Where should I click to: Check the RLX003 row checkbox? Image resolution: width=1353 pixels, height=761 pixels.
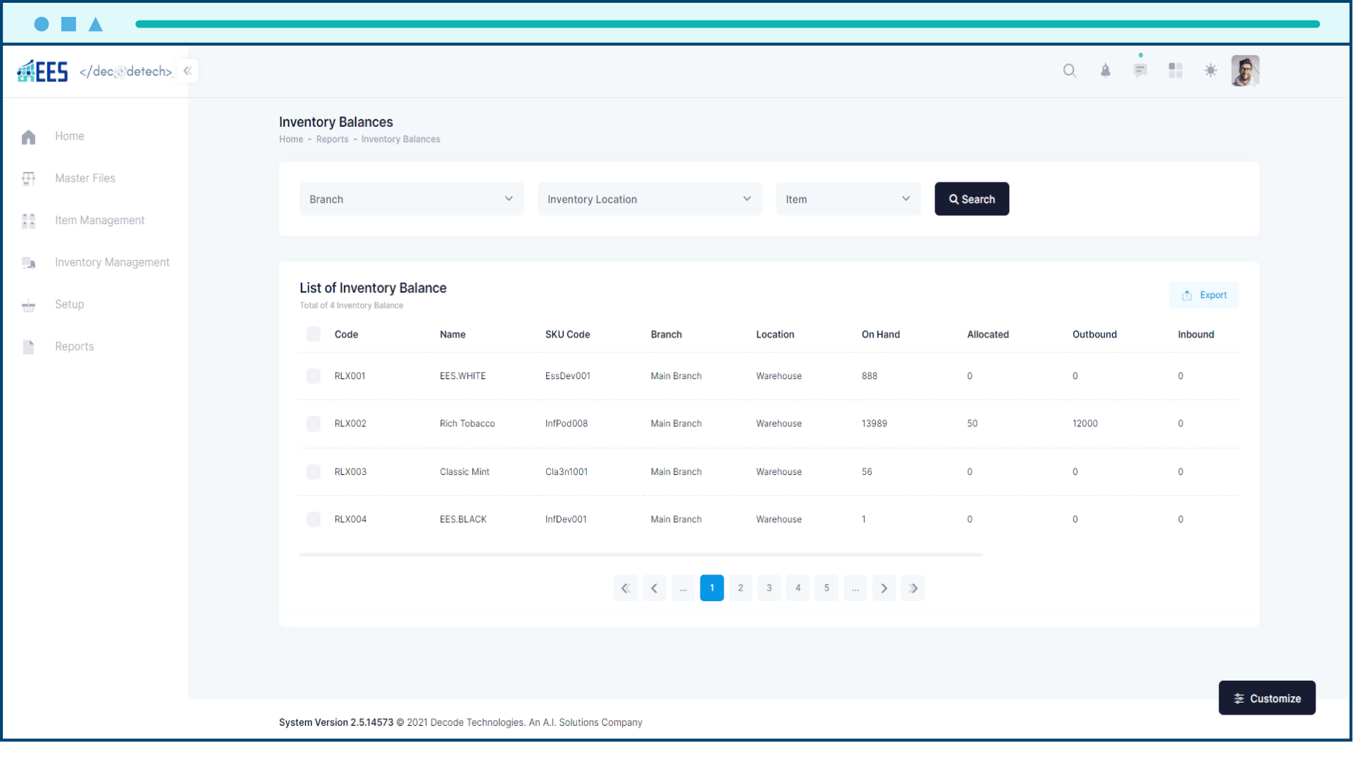click(x=314, y=472)
